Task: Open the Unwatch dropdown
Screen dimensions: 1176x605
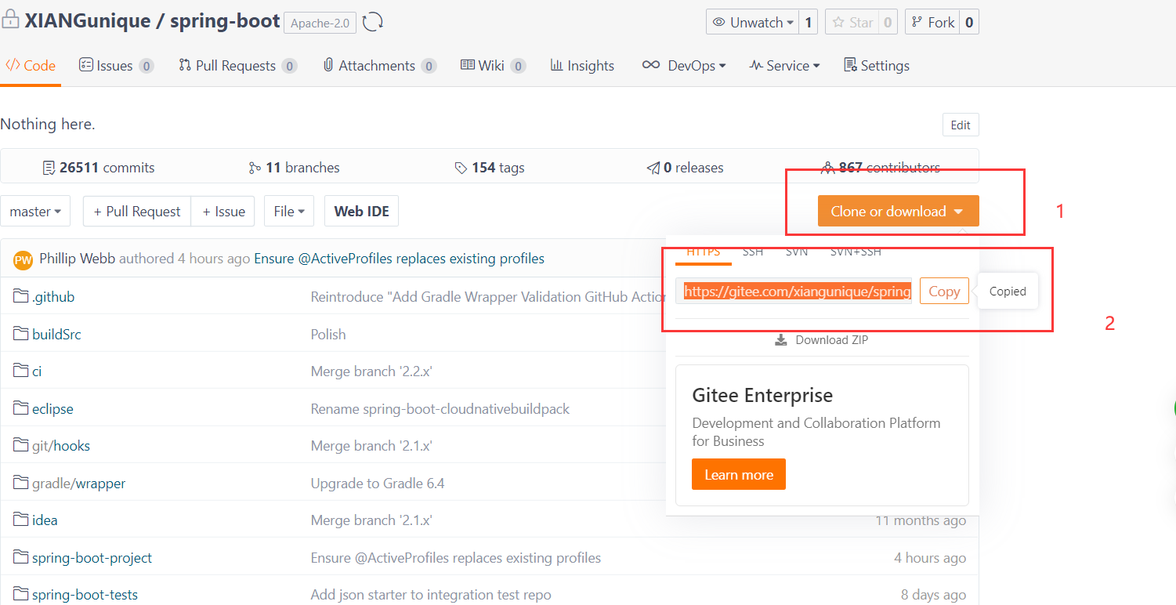Action: (753, 22)
